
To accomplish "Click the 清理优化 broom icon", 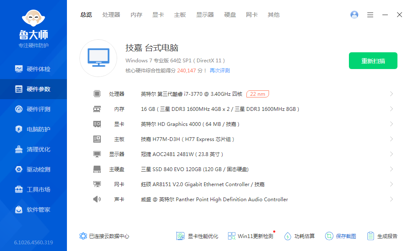I will click(x=19, y=149).
